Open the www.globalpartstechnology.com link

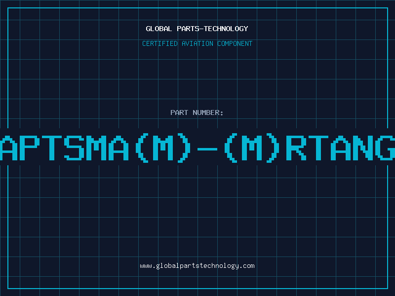197,266
